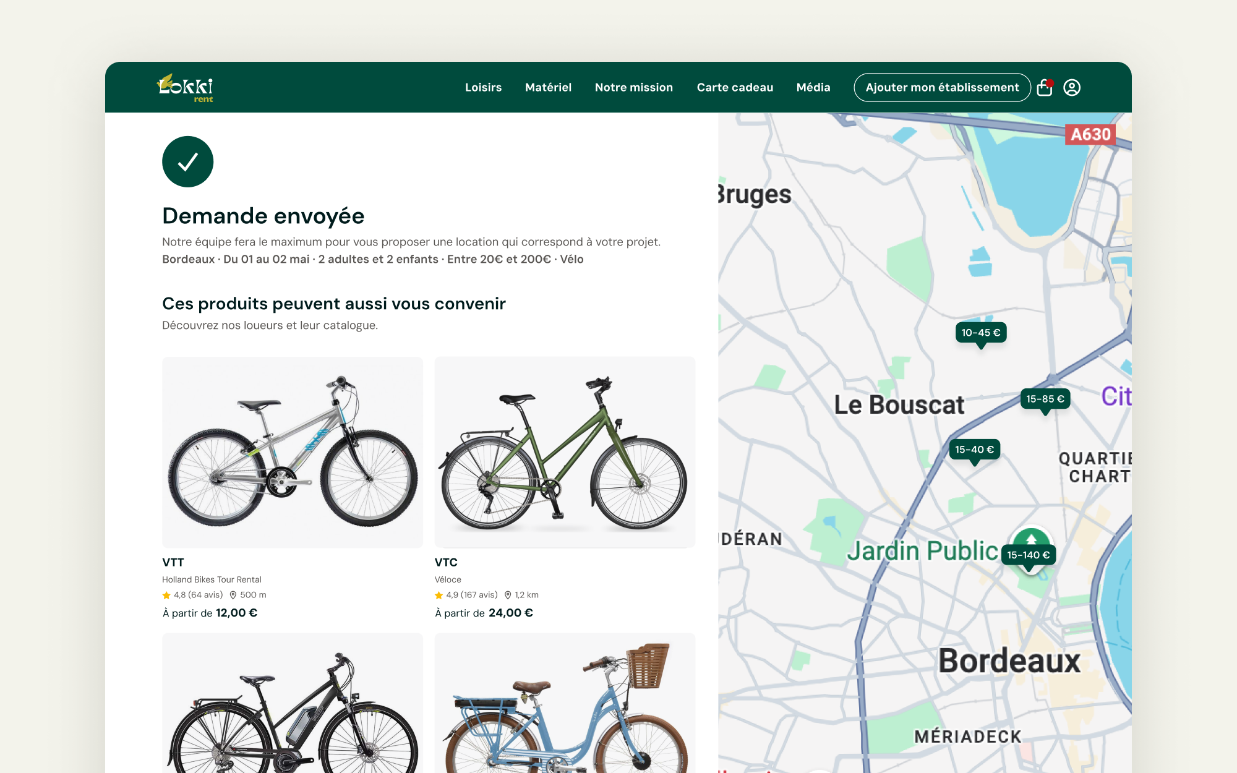Open the green VTC bike product image
Image resolution: width=1237 pixels, height=773 pixels.
(x=565, y=452)
